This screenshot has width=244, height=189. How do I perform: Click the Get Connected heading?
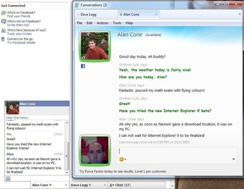(13, 5)
